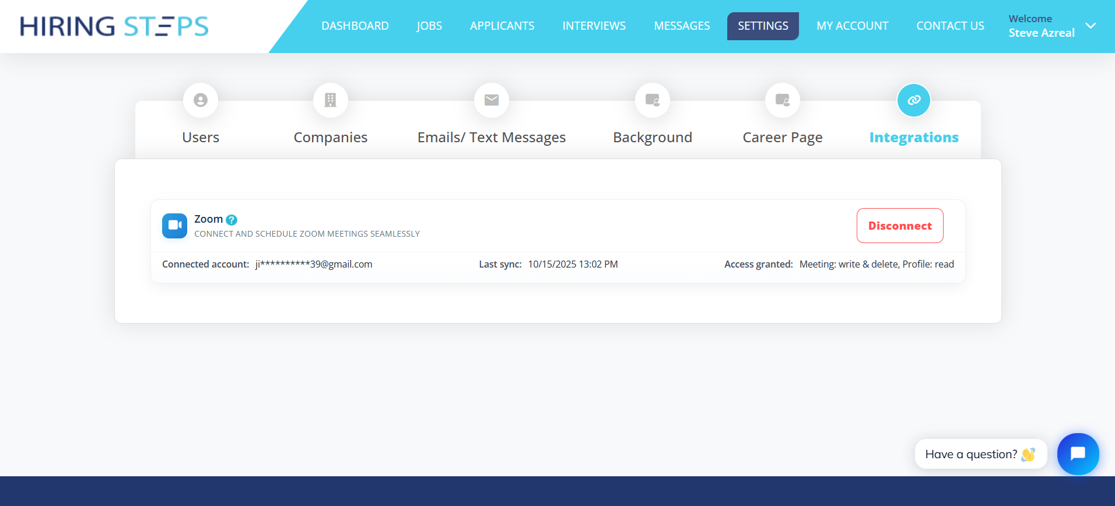
Task: Click the Companies building icon
Action: 331,100
